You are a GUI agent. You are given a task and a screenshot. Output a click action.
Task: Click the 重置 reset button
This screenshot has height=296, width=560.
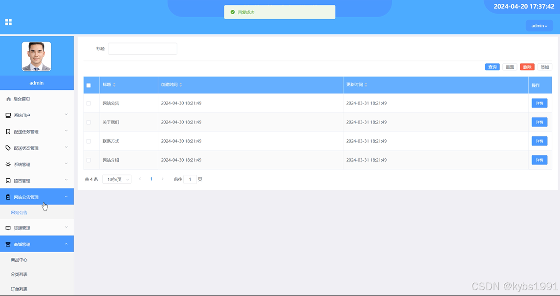pos(510,67)
